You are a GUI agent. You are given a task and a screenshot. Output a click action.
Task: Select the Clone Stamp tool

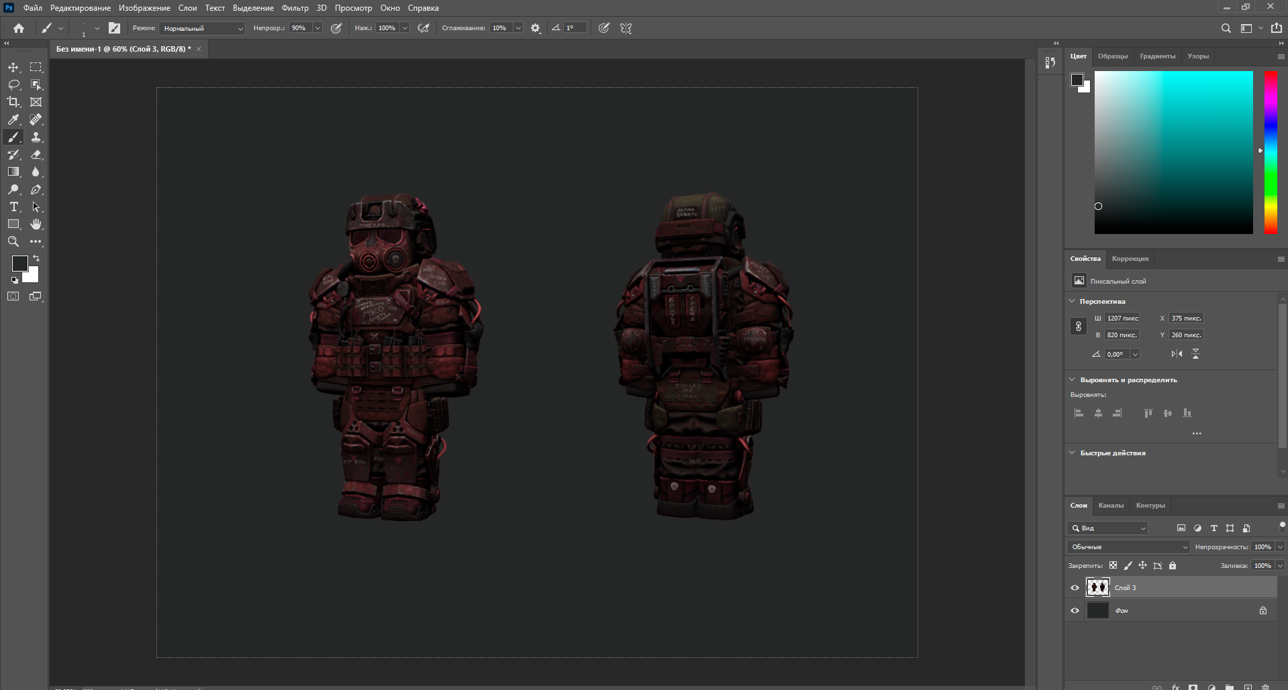(x=36, y=137)
